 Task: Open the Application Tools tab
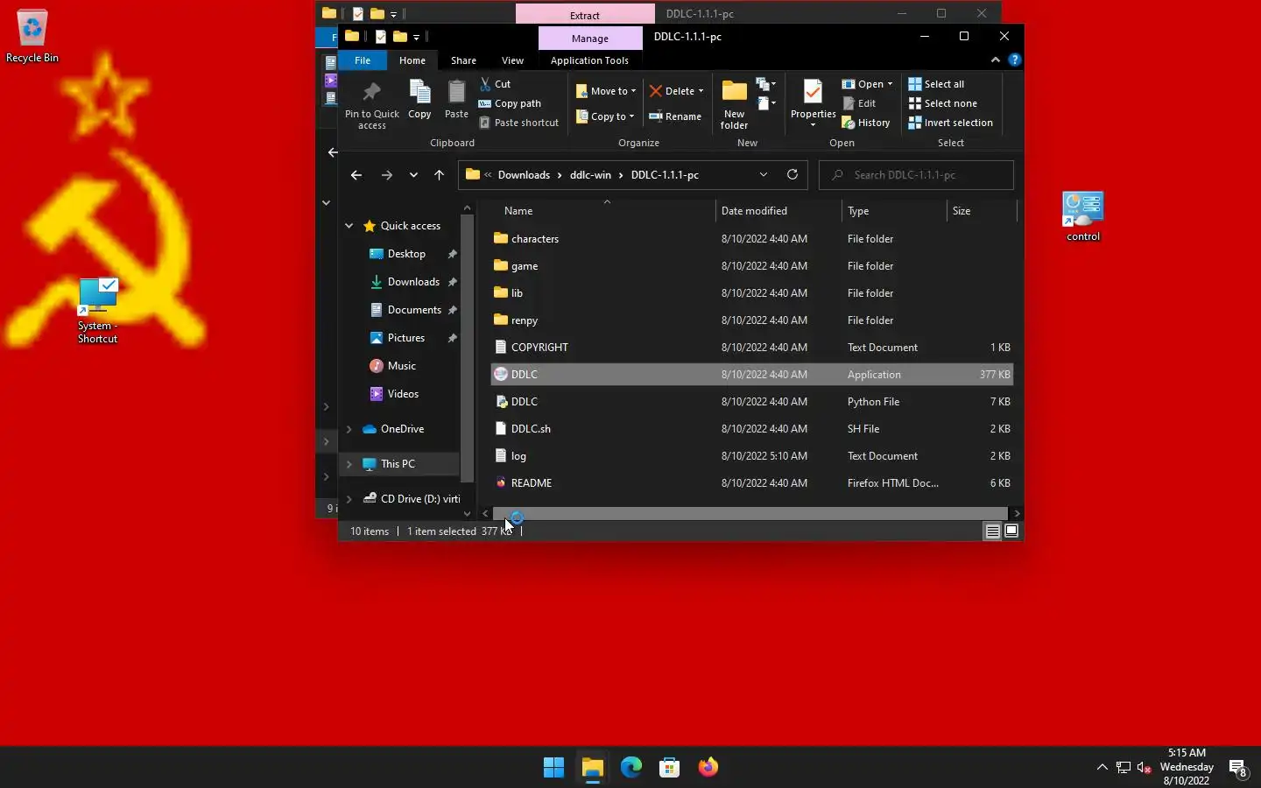click(589, 60)
